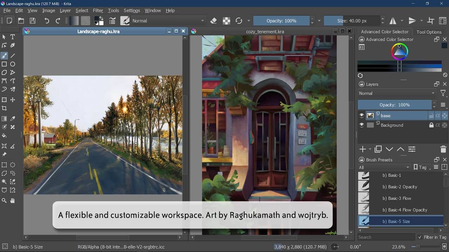Select the Rectangular Selection tool
The height and width of the screenshot is (252, 449).
[4, 165]
